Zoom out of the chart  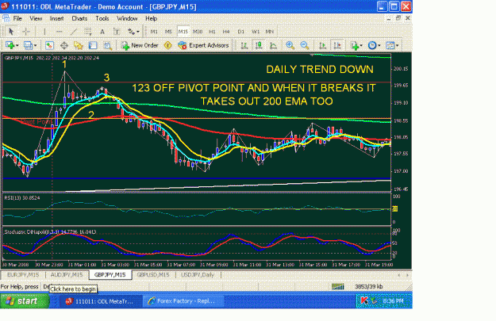pyautogui.click(x=305, y=45)
